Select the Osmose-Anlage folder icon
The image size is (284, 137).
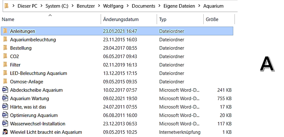click(x=5, y=82)
